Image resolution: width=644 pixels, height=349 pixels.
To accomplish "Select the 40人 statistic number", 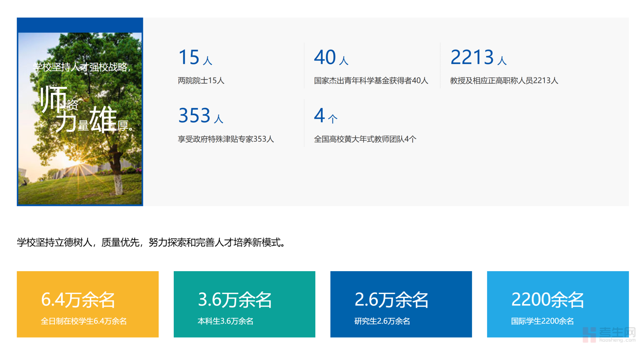I will pyautogui.click(x=331, y=57).
